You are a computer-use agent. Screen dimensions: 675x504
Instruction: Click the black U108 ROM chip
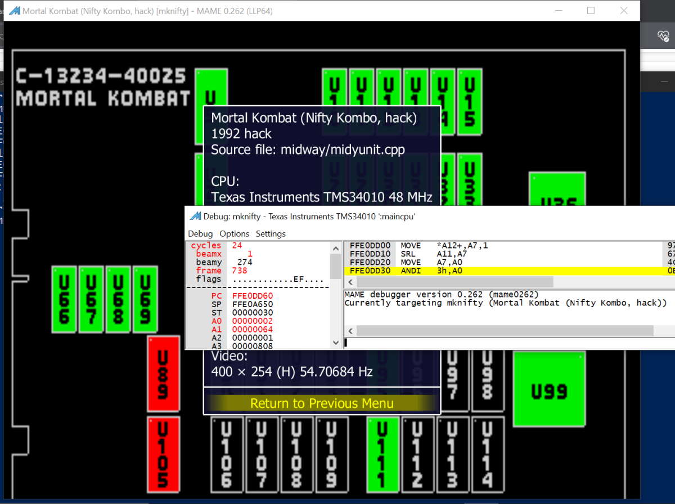(x=297, y=454)
